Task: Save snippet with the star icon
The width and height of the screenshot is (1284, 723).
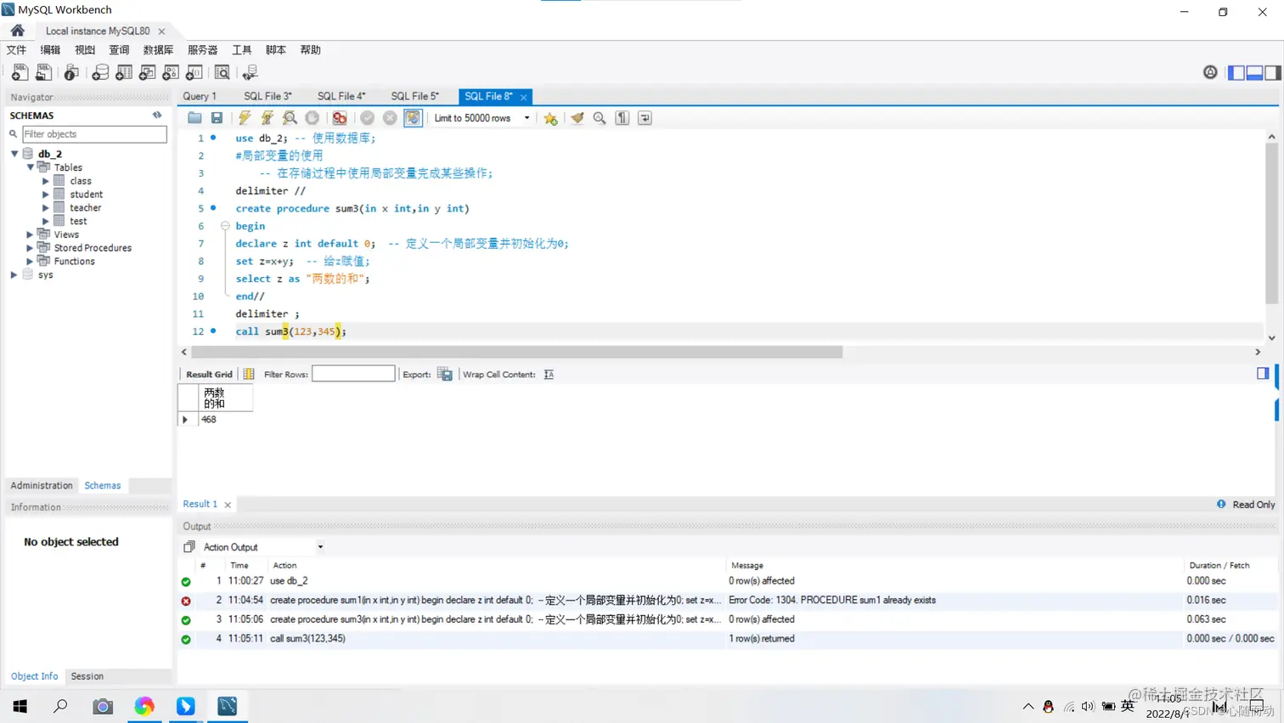Action: [550, 118]
